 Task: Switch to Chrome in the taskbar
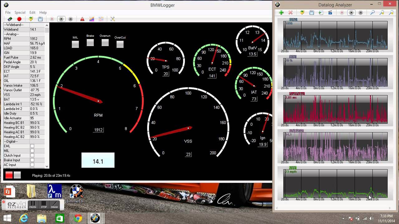(78, 218)
